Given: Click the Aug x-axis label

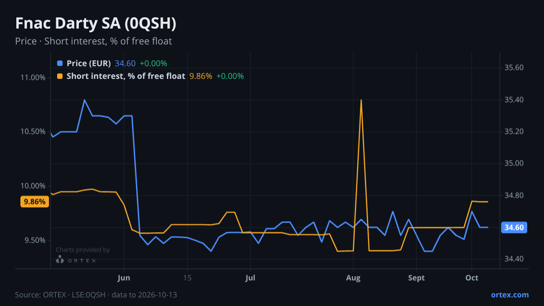Looking at the screenshot, I should coord(353,278).
